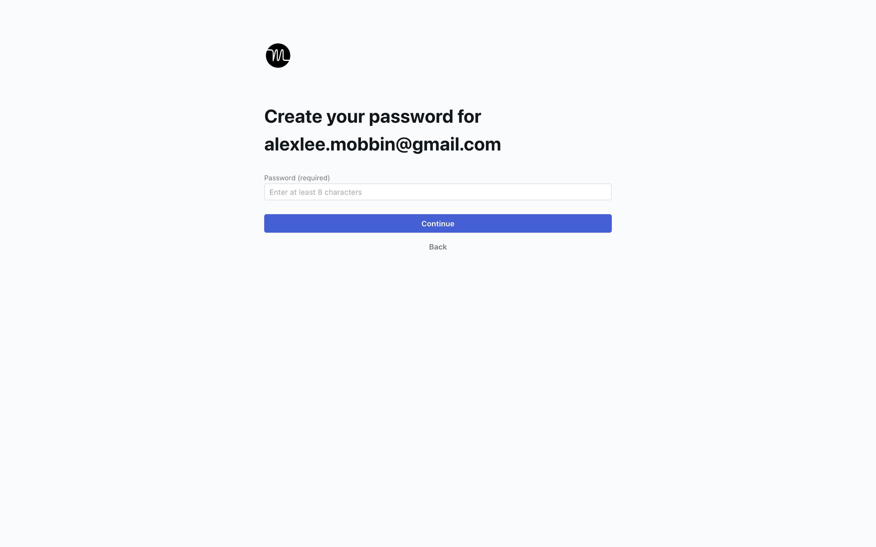The image size is (876, 547).
Task: Open the home page via the logo
Action: pyautogui.click(x=278, y=56)
